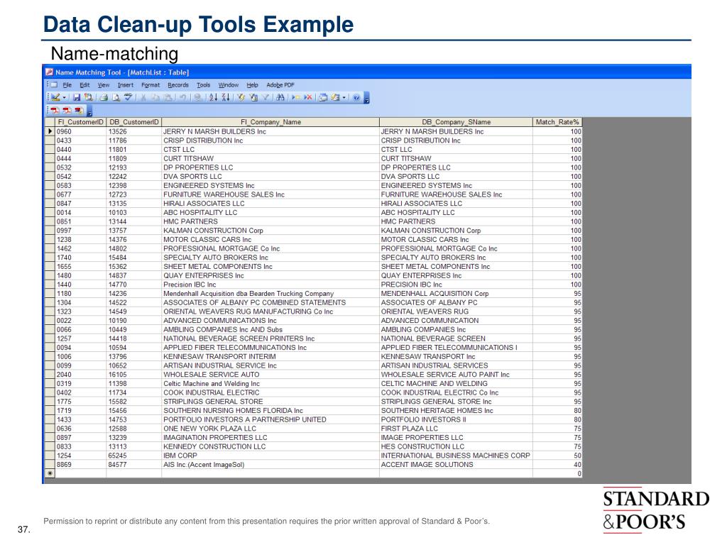The height and width of the screenshot is (545, 727).
Task: Click the Apply Filter funnel icon
Action: click(266, 97)
